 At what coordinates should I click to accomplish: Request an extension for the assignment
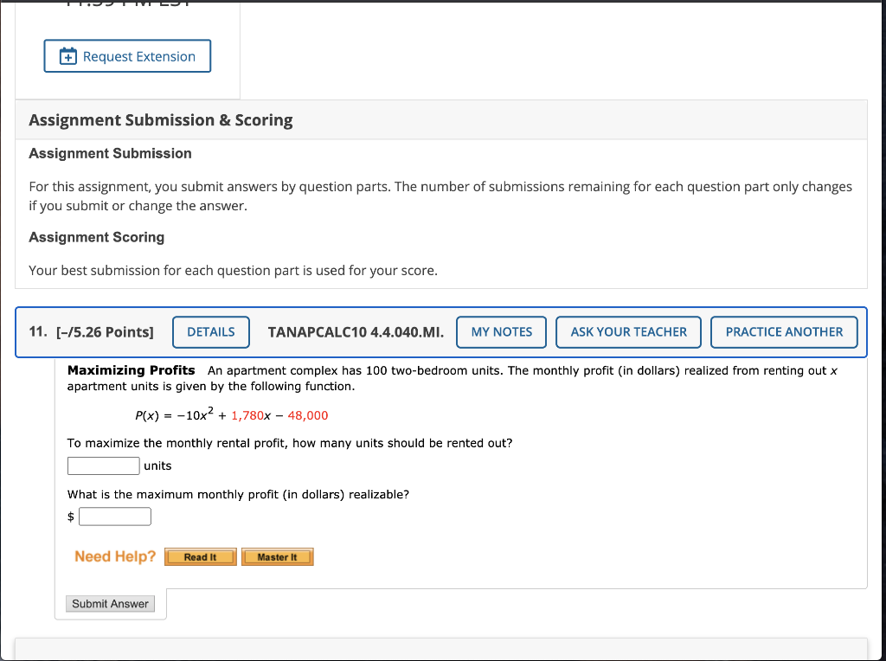[x=127, y=55]
